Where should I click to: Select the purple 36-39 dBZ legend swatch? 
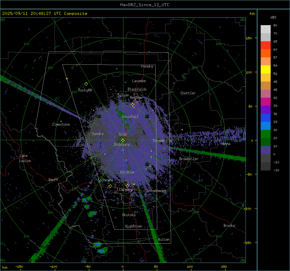tap(266, 110)
